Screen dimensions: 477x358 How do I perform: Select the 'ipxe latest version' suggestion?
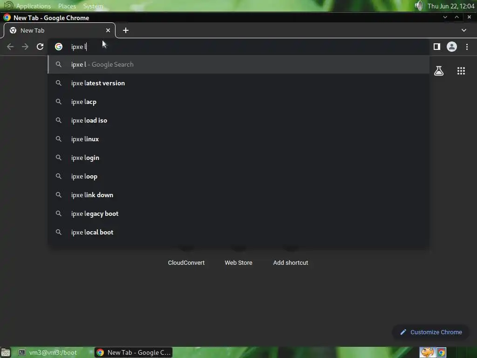[x=238, y=83]
